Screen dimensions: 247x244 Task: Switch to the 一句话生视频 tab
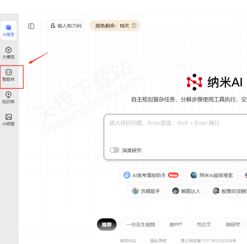[x=140, y=224]
